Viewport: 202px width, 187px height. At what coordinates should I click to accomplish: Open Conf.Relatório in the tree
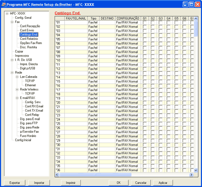pyautogui.click(x=29, y=39)
